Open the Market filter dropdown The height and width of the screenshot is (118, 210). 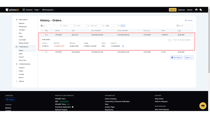69,26
